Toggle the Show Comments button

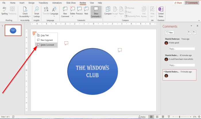pos(96,11)
